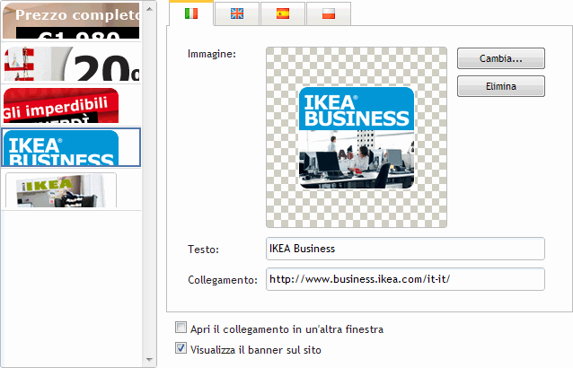Select the banner thumbnail showing 20
The image size is (573, 368).
click(71, 63)
